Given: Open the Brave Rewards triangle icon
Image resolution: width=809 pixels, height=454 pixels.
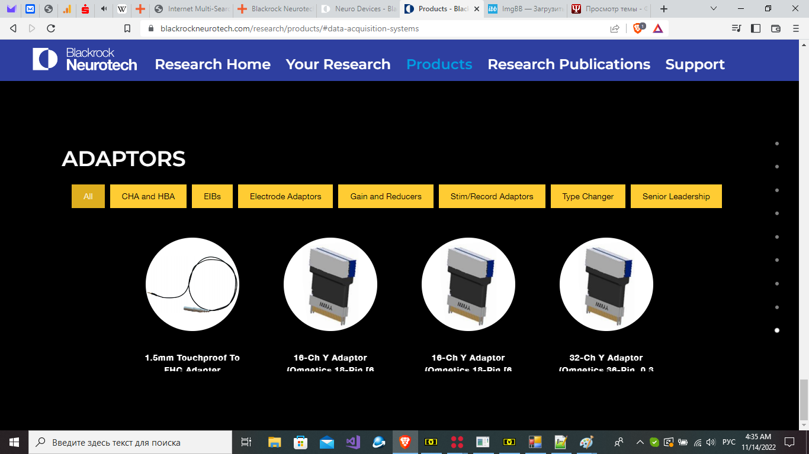Looking at the screenshot, I should point(658,28).
